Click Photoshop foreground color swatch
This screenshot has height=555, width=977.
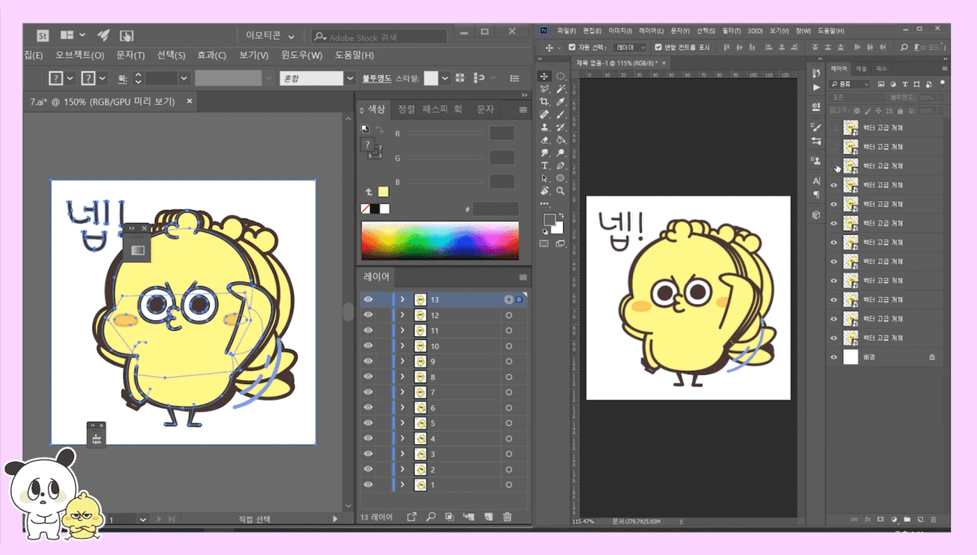[x=549, y=219]
